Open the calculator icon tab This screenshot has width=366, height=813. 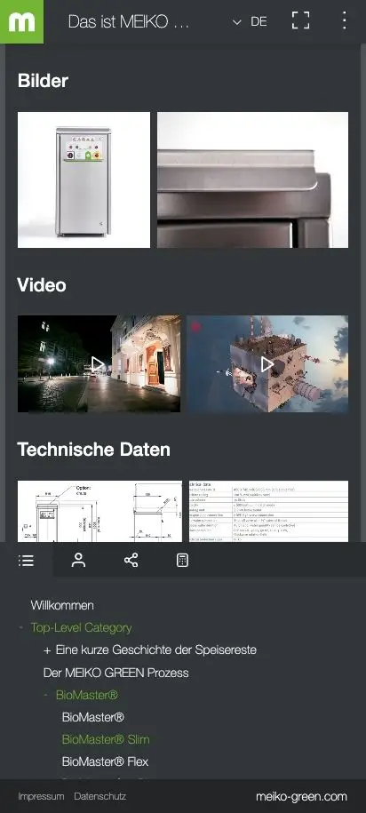tap(182, 560)
